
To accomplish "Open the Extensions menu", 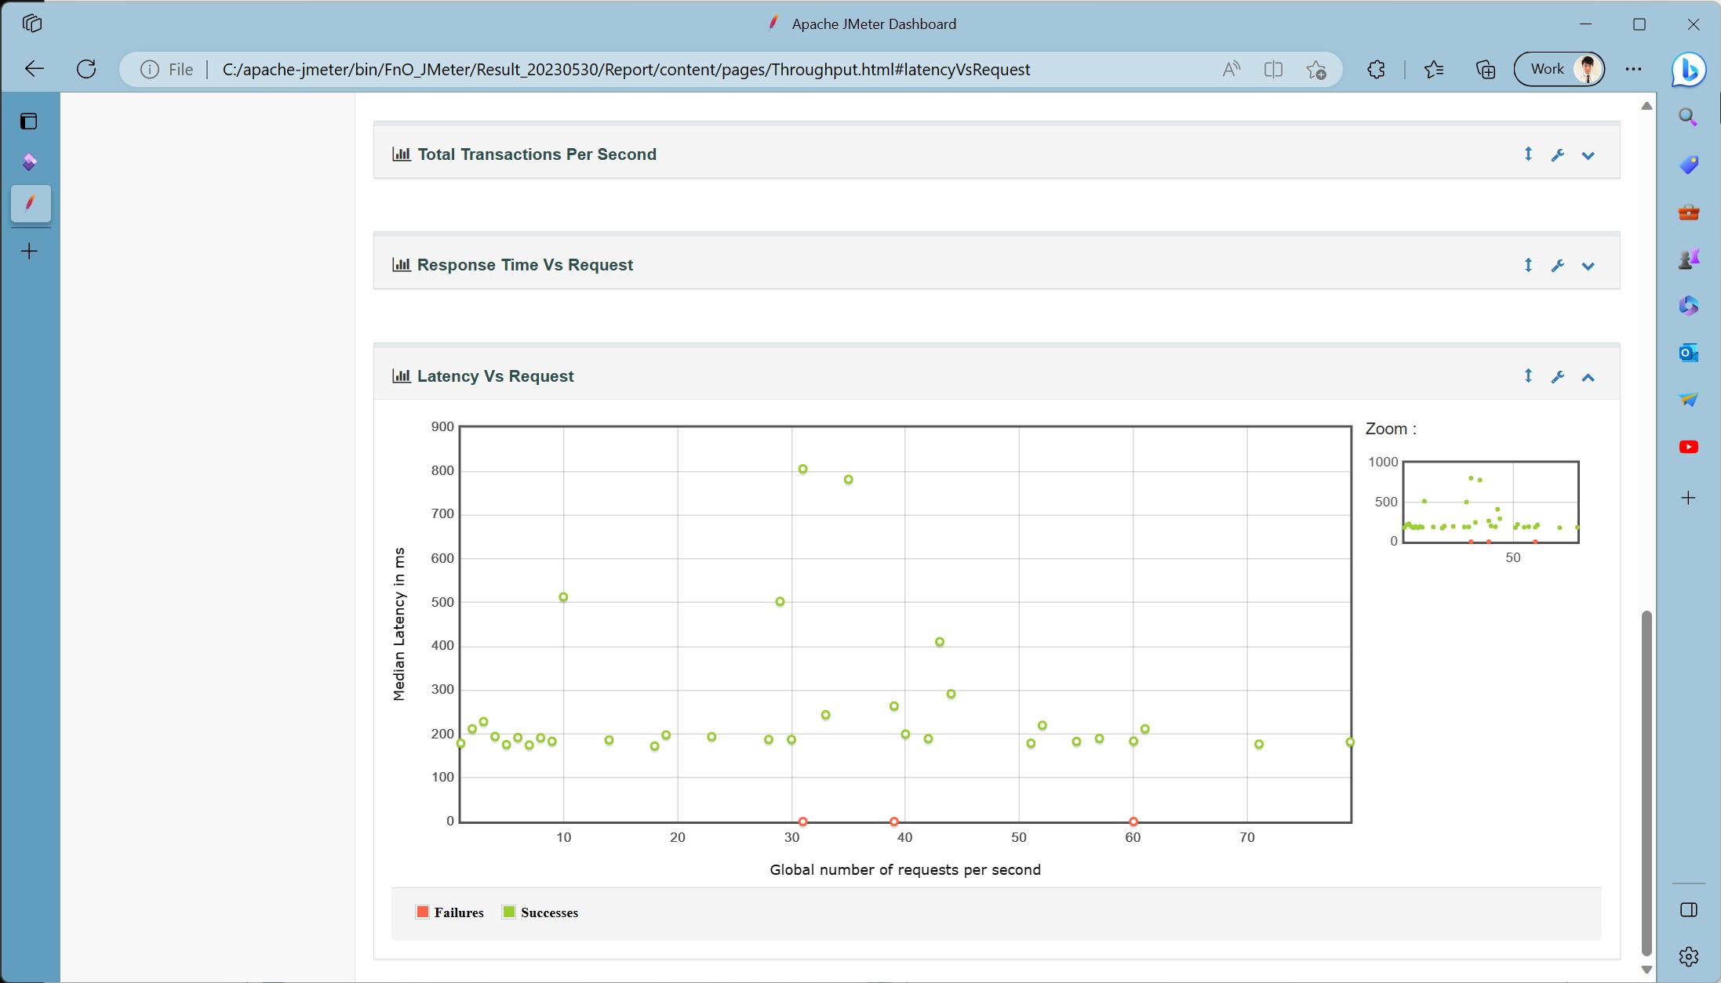I will [x=1376, y=69].
